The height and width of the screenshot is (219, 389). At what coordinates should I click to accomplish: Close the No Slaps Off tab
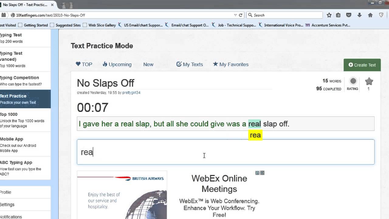(x=53, y=5)
